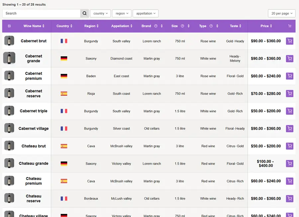
Task: Click the search magnifier icon button
Action: click(84, 13)
